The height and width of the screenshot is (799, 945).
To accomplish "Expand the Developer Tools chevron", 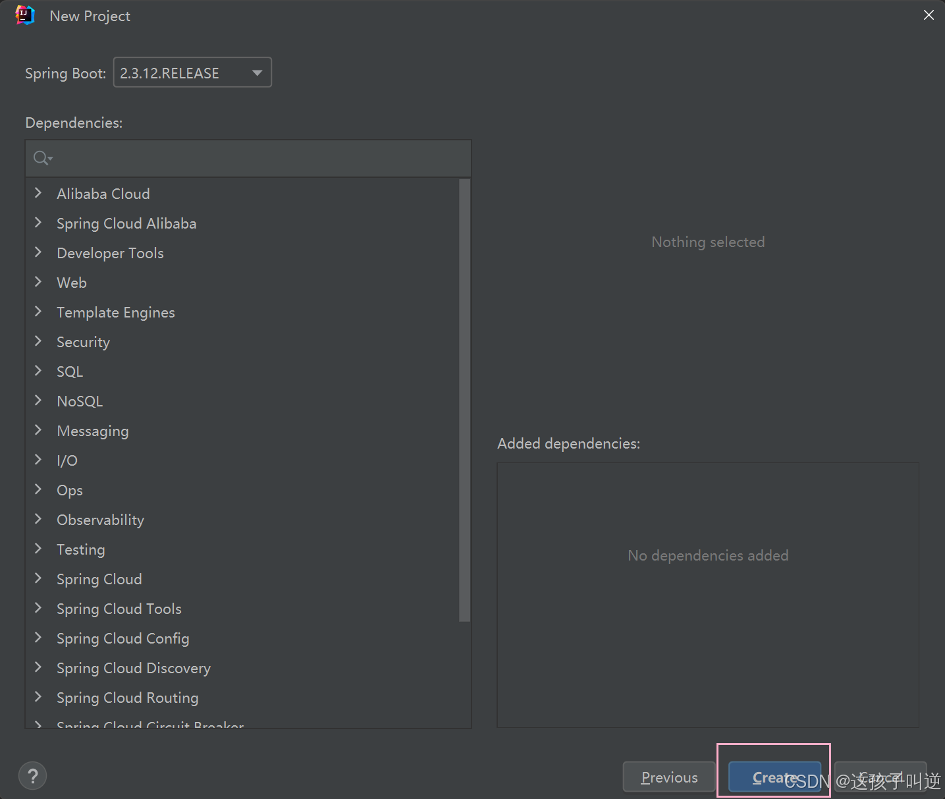I will pyautogui.click(x=38, y=252).
